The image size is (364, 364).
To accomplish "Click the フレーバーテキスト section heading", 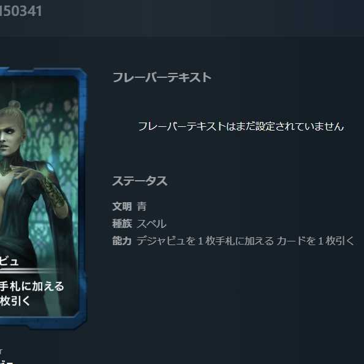I will pyautogui.click(x=162, y=78).
